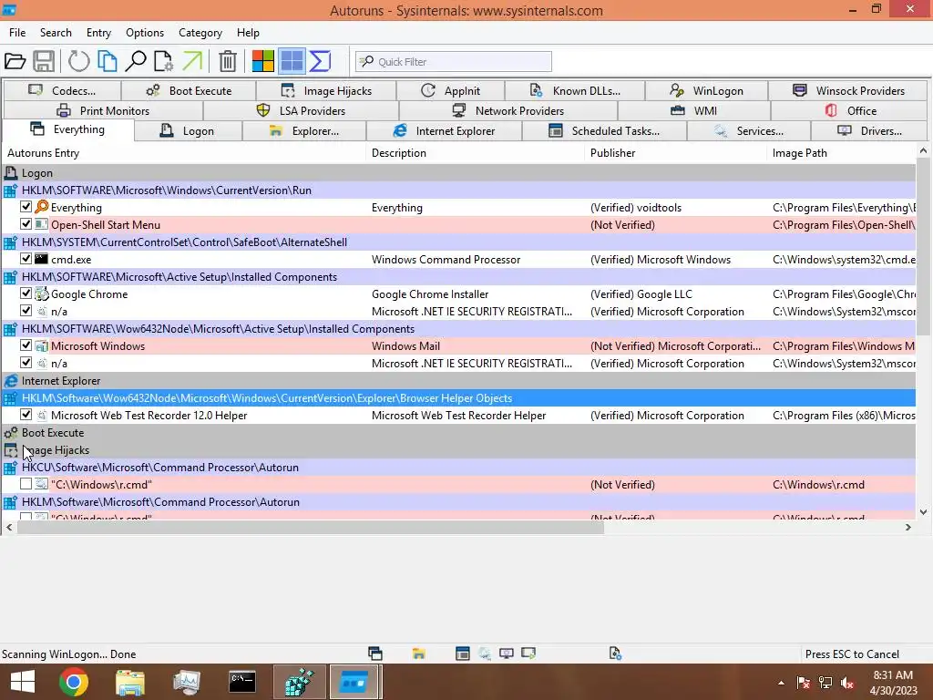This screenshot has width=933, height=700.
Task: Click the Internet Explorer section header icon
Action: coord(11,381)
